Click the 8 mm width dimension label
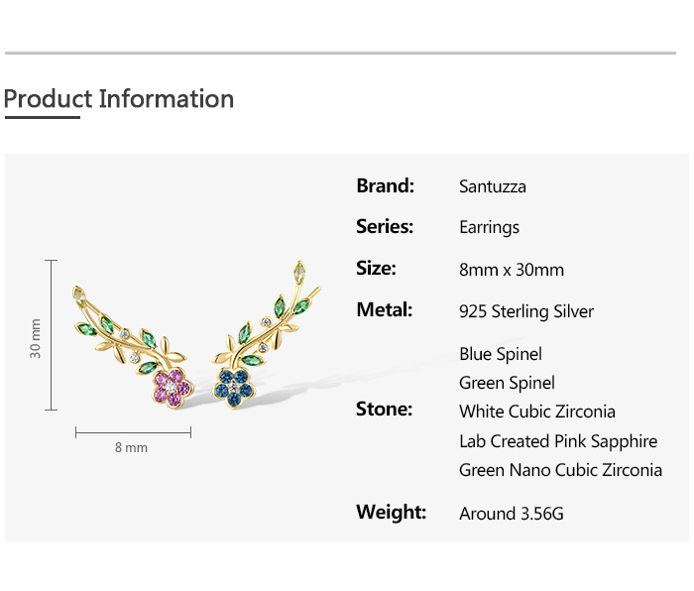The height and width of the screenshot is (591, 694). [131, 447]
